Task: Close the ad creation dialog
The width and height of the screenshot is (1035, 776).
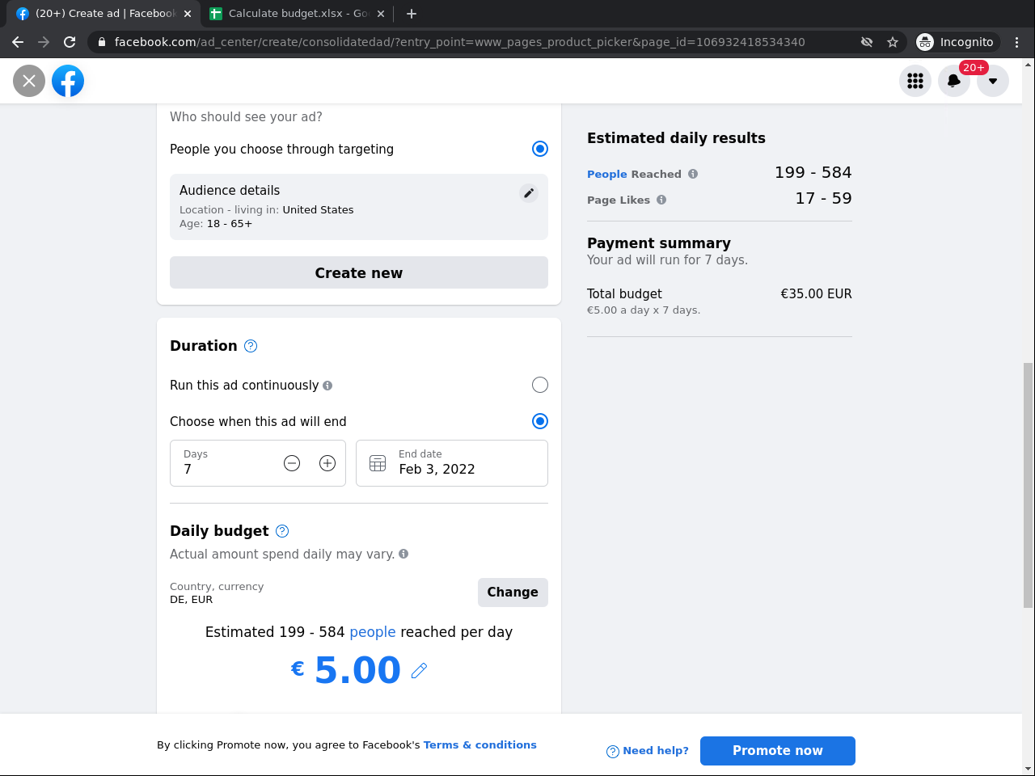Action: click(x=29, y=81)
